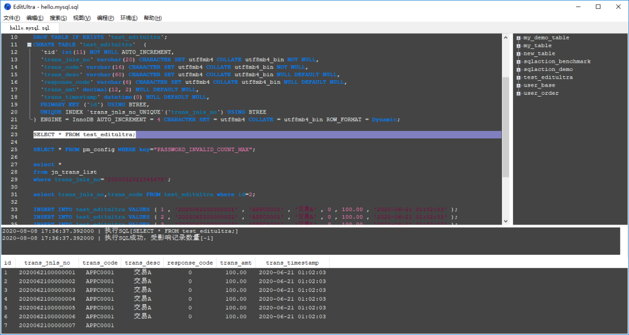Select my_demo_table in the table tree
629x335 pixels.
pyautogui.click(x=546, y=38)
